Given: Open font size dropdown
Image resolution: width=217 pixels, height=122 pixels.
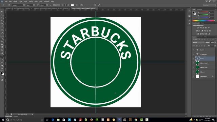Looking at the screenshot, I should [x=47, y=5].
